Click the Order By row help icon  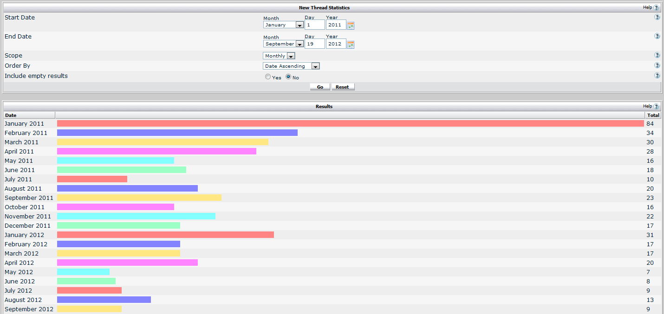pyautogui.click(x=657, y=65)
